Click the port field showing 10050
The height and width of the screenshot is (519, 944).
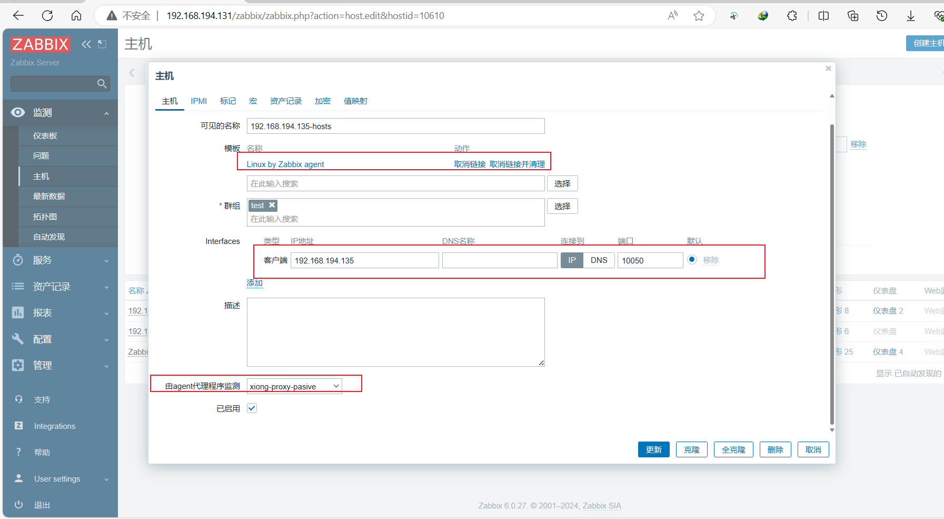point(650,260)
